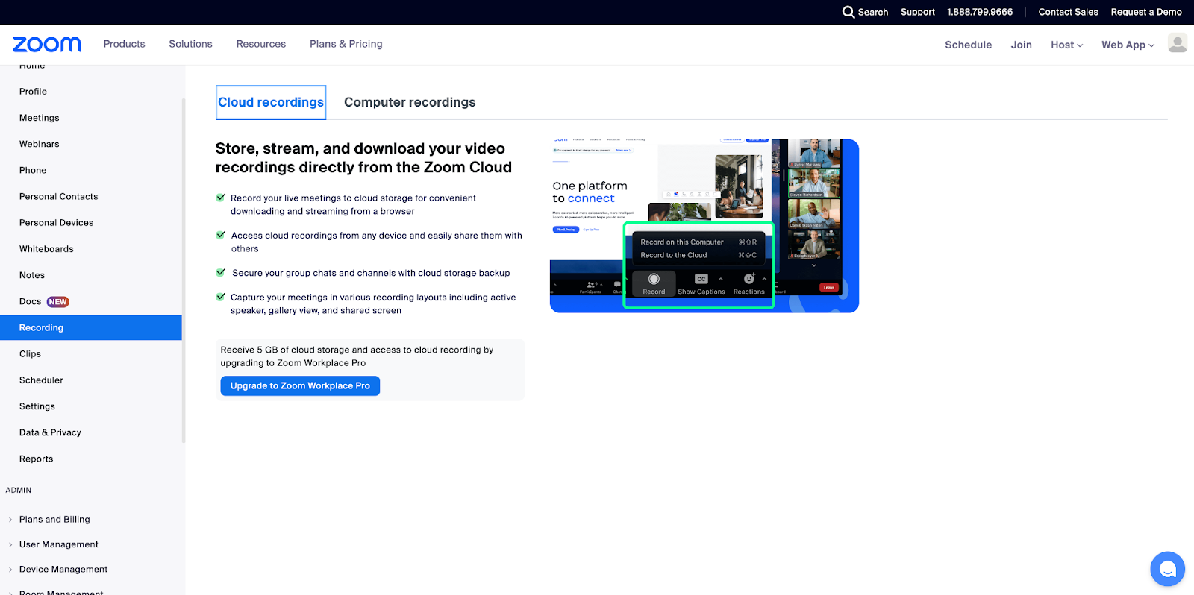This screenshot has height=595, width=1194.
Task: Expand Device Management section
Action: 63,569
